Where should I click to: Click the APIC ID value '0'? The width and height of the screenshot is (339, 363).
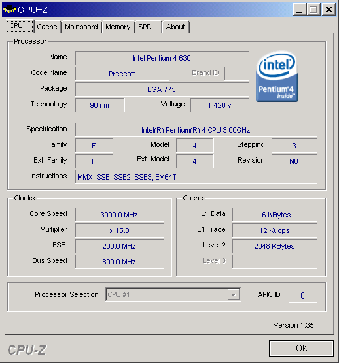tap(303, 296)
